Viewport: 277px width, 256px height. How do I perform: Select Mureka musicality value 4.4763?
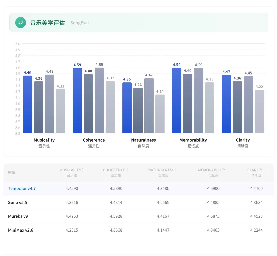coord(72,216)
